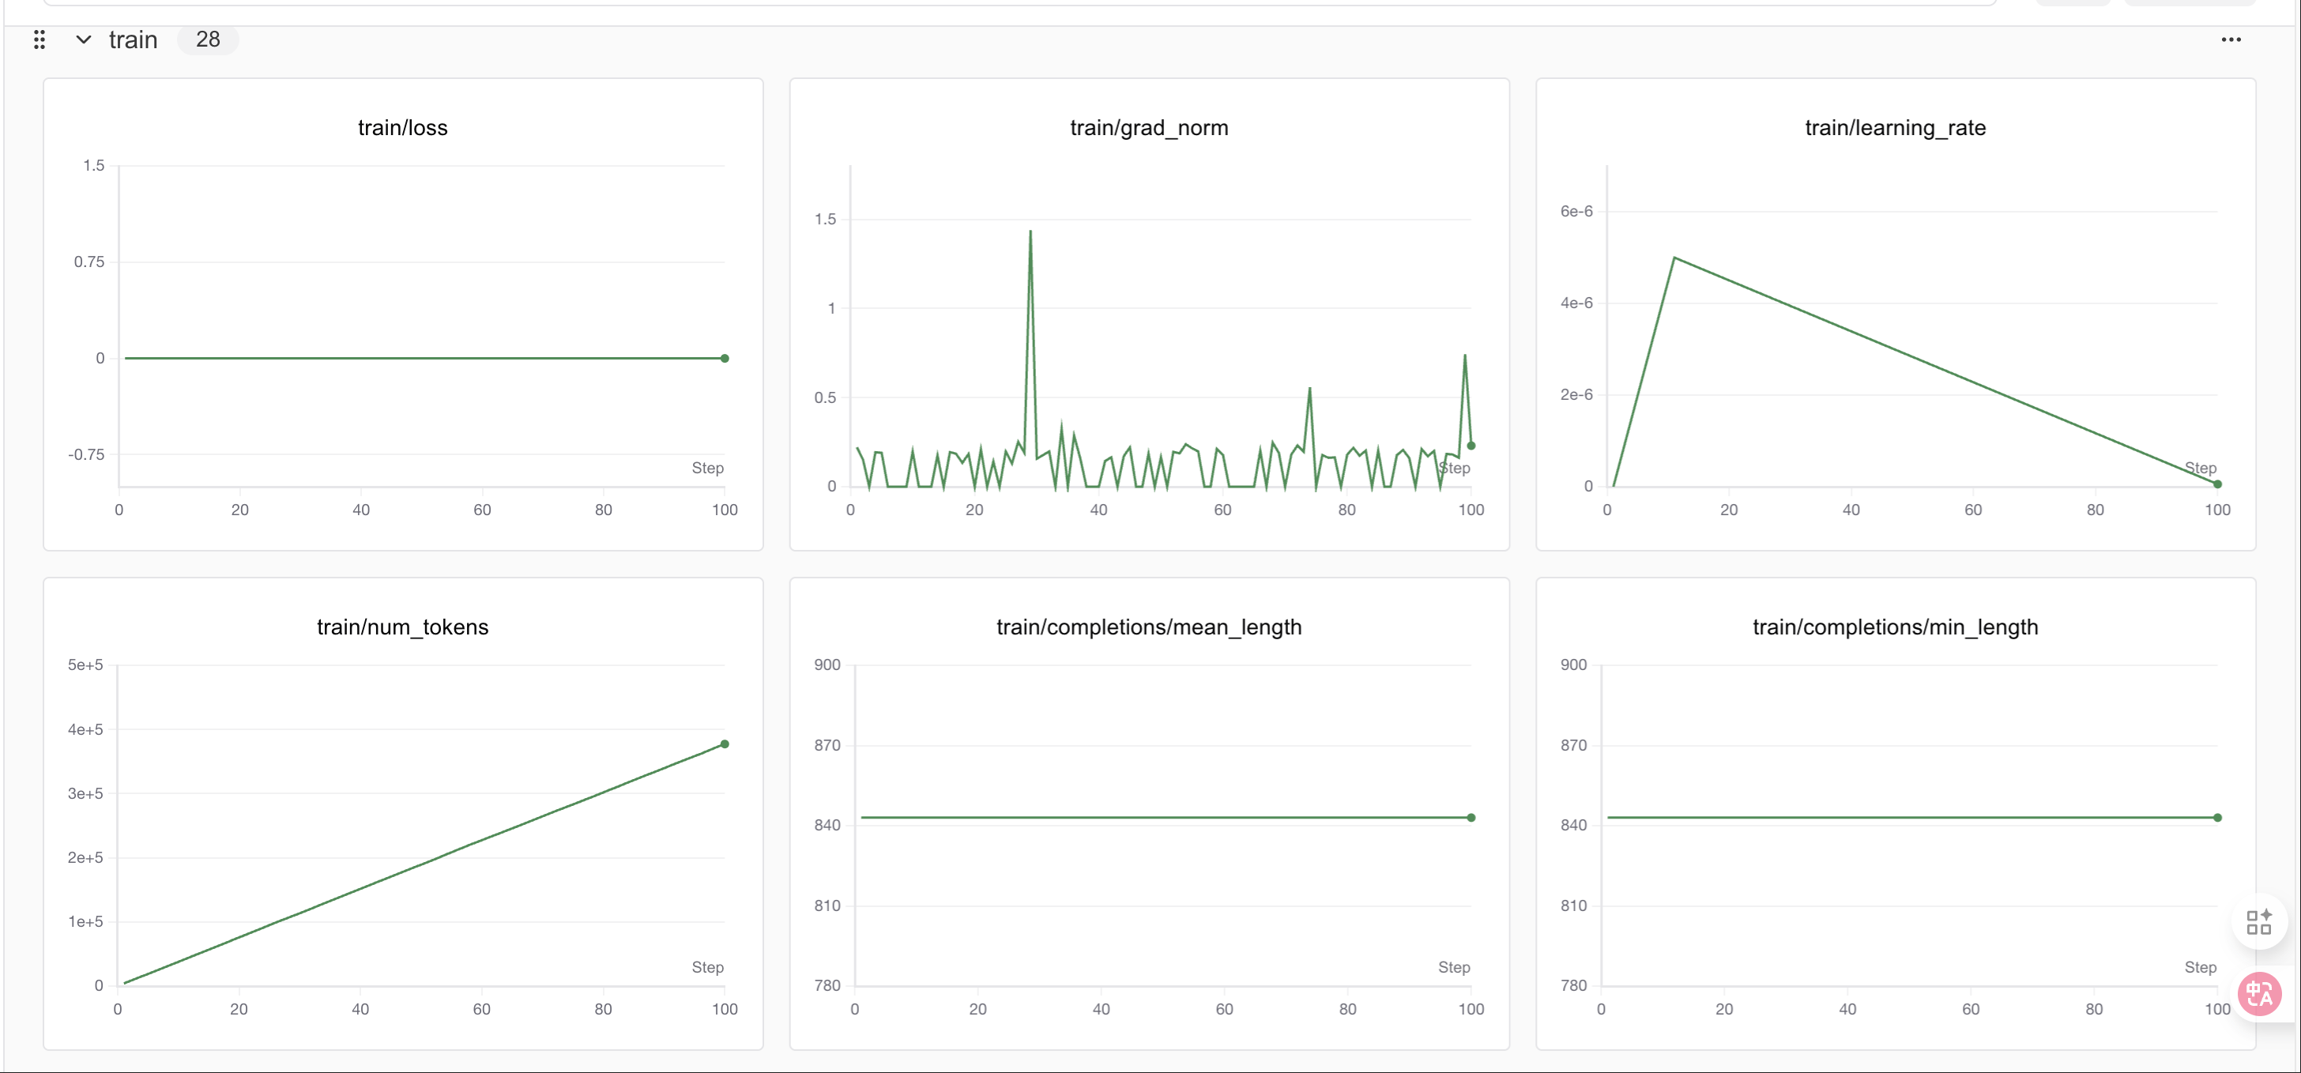Click the end data point on train/loss line

click(725, 358)
